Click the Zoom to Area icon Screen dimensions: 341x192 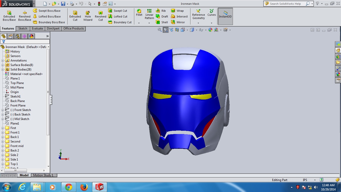(166, 30)
